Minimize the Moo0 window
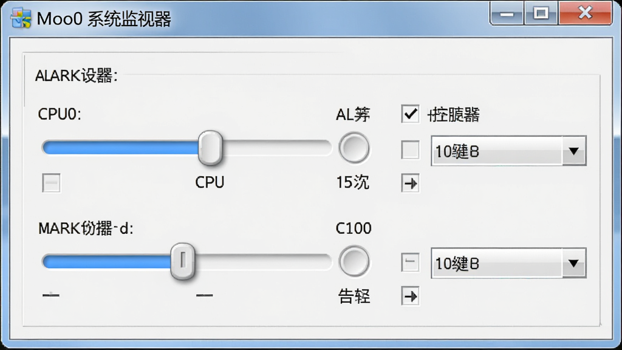The height and width of the screenshot is (350, 622). [507, 15]
